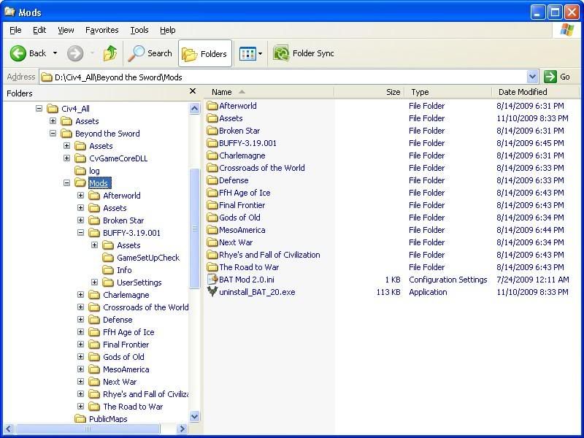Click uninstall_BAT_20.exe application icon
This screenshot has width=584, height=438.
pyautogui.click(x=212, y=291)
